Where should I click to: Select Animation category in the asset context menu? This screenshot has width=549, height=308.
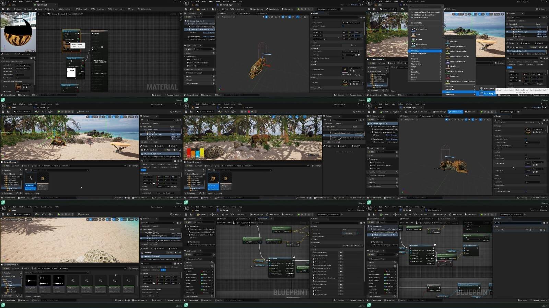425,51
